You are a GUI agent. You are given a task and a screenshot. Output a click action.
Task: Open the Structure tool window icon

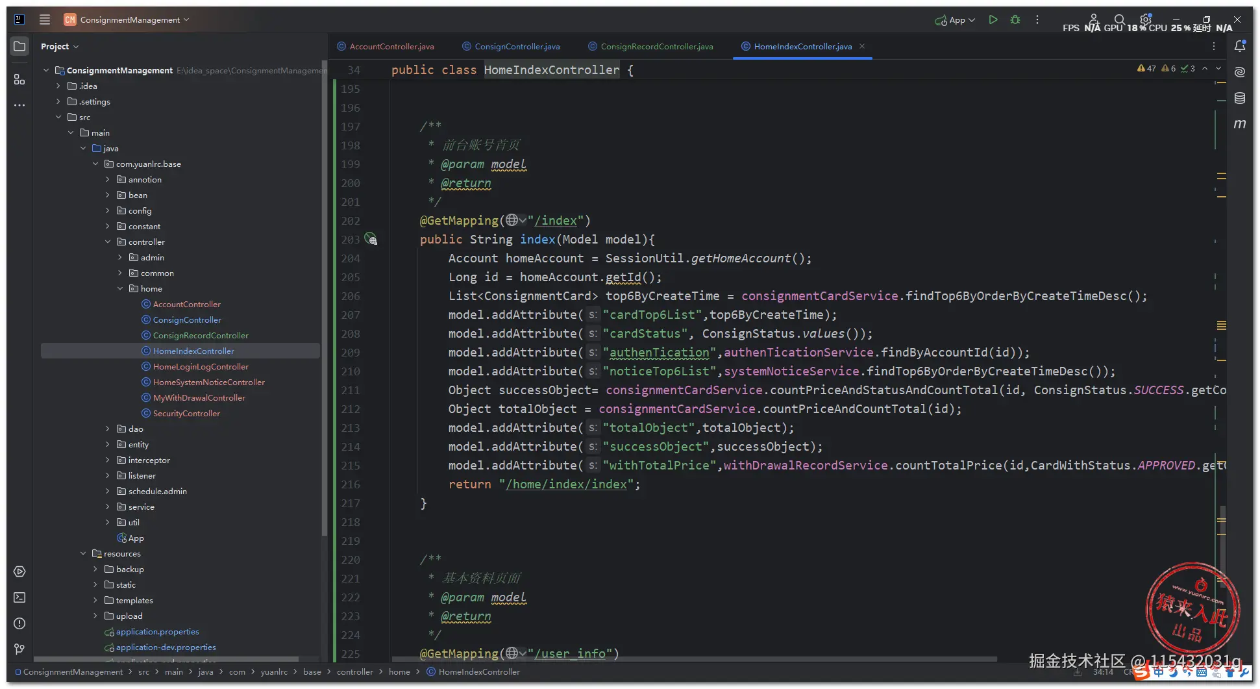[x=19, y=79]
